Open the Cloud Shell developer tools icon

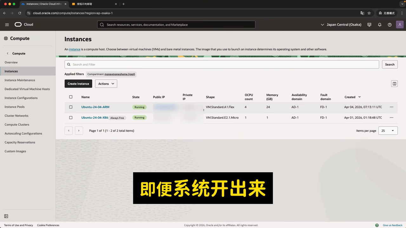369,25
